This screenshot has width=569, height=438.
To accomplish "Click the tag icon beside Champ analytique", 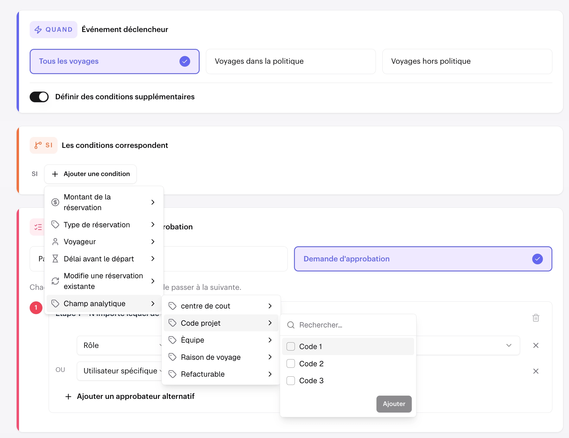I will pos(55,303).
